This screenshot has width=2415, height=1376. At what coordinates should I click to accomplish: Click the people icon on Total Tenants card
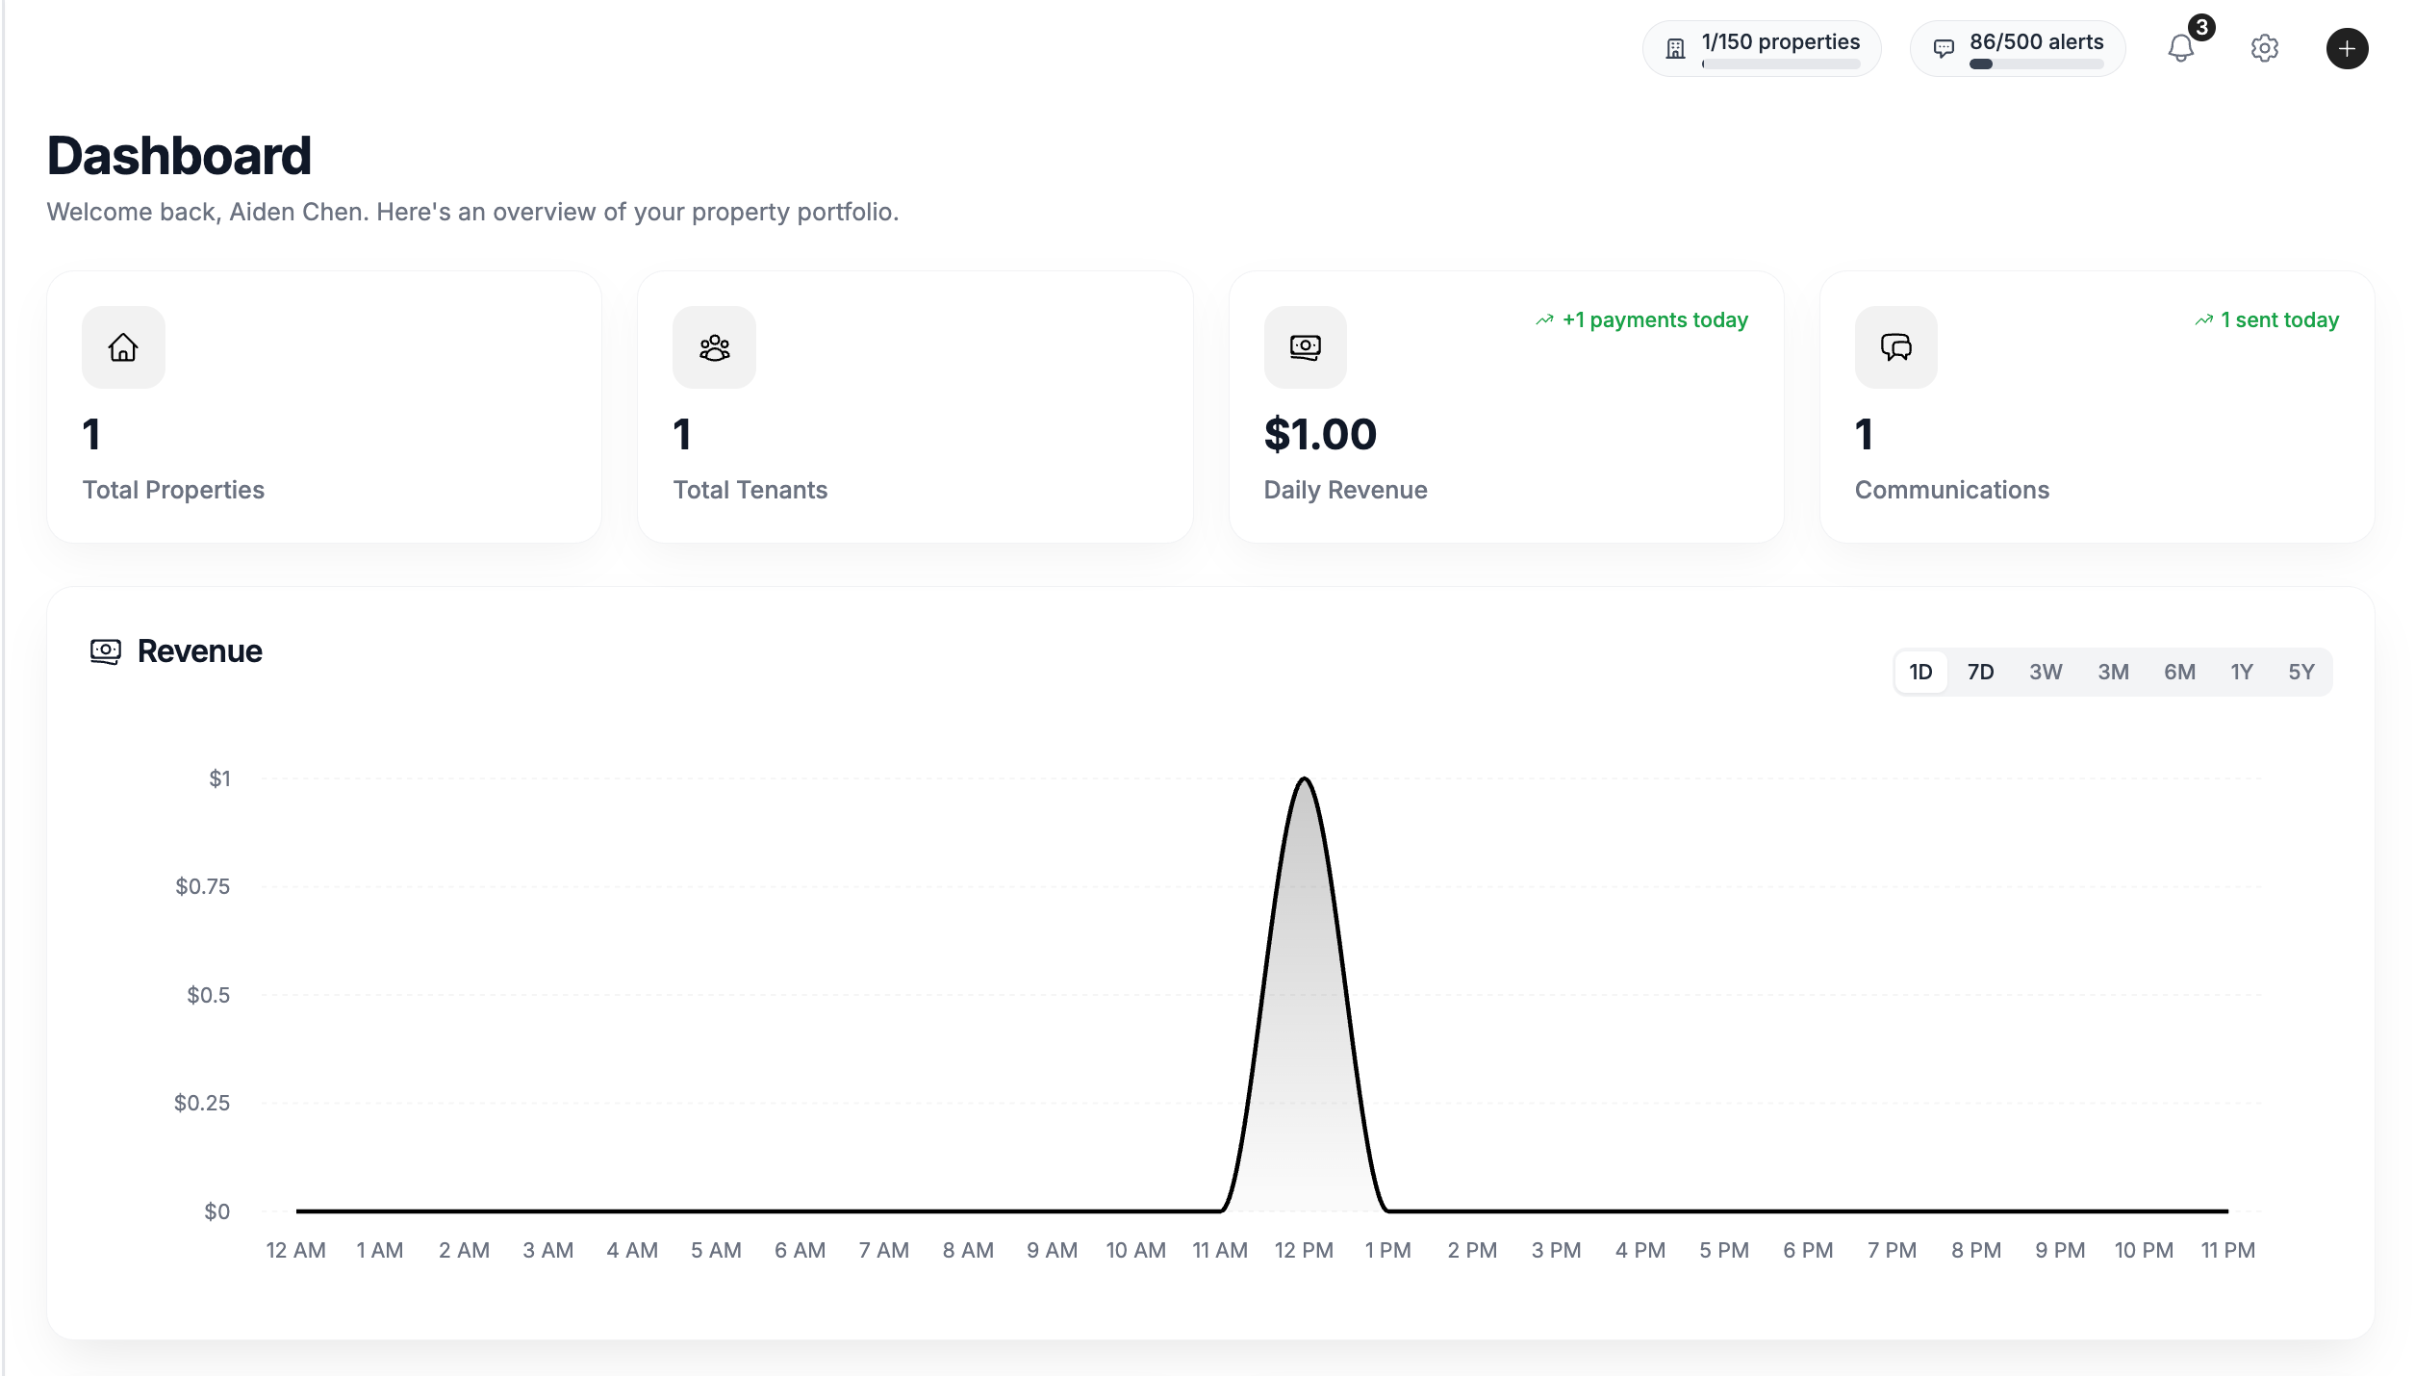coord(714,347)
